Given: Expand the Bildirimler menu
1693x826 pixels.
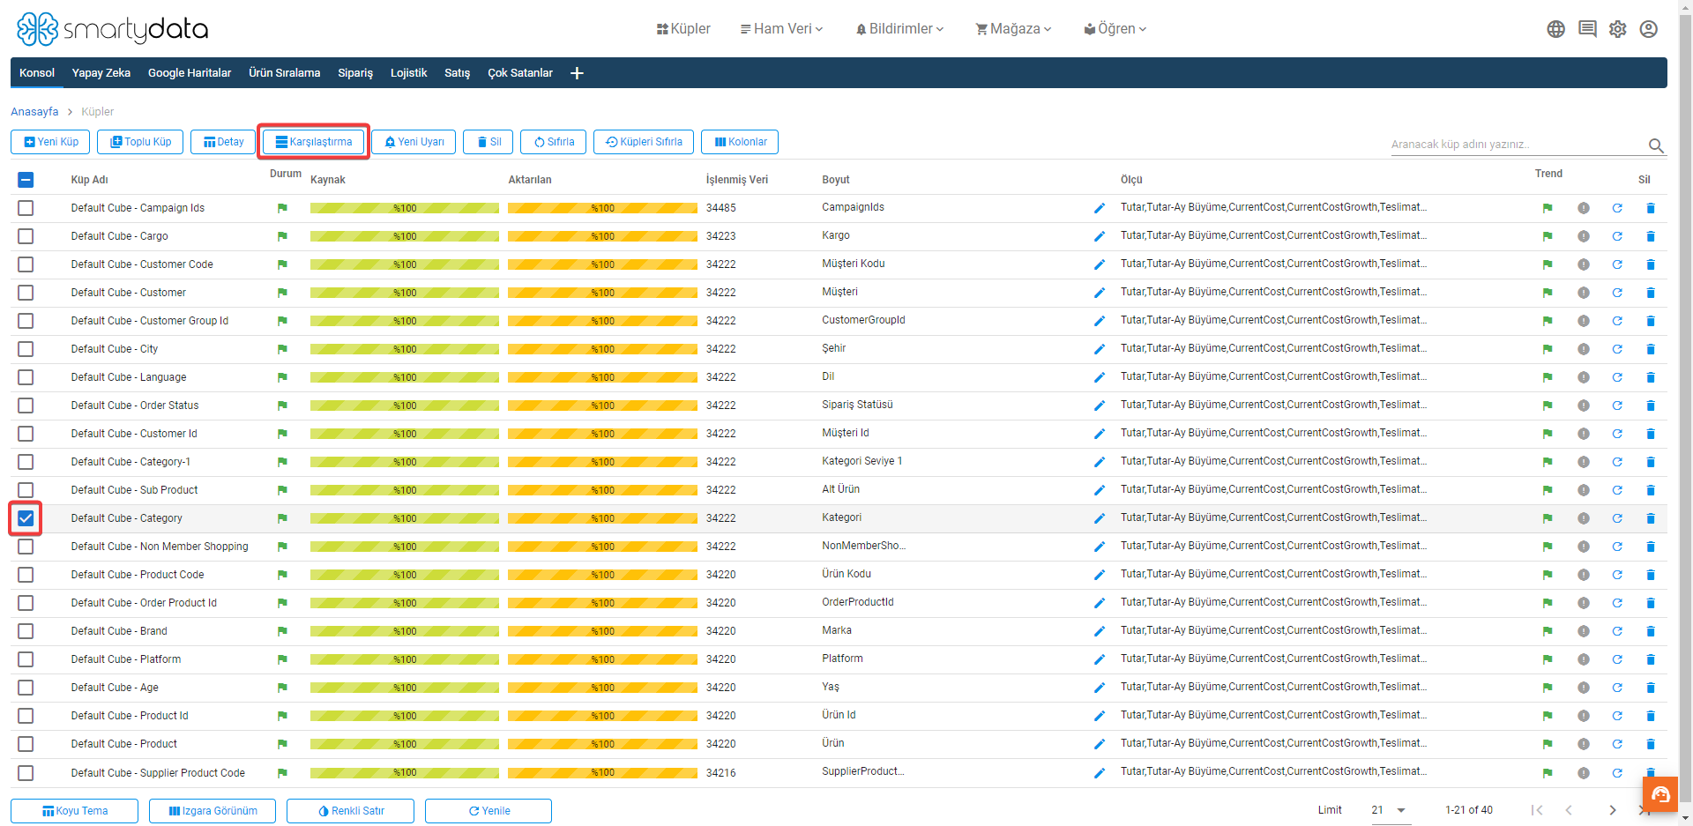Looking at the screenshot, I should 899,29.
